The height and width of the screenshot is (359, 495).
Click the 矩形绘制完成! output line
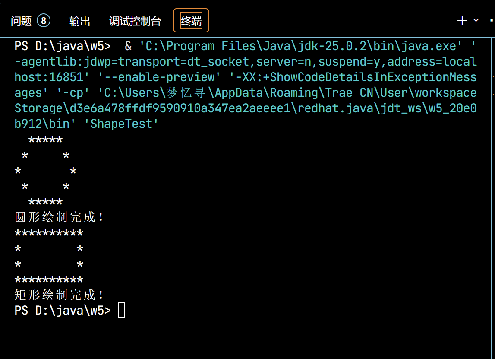(60, 295)
